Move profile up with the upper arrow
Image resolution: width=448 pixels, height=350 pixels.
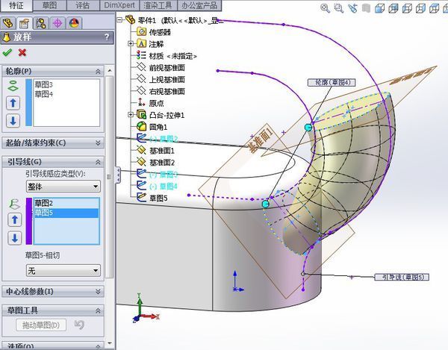tap(13, 103)
